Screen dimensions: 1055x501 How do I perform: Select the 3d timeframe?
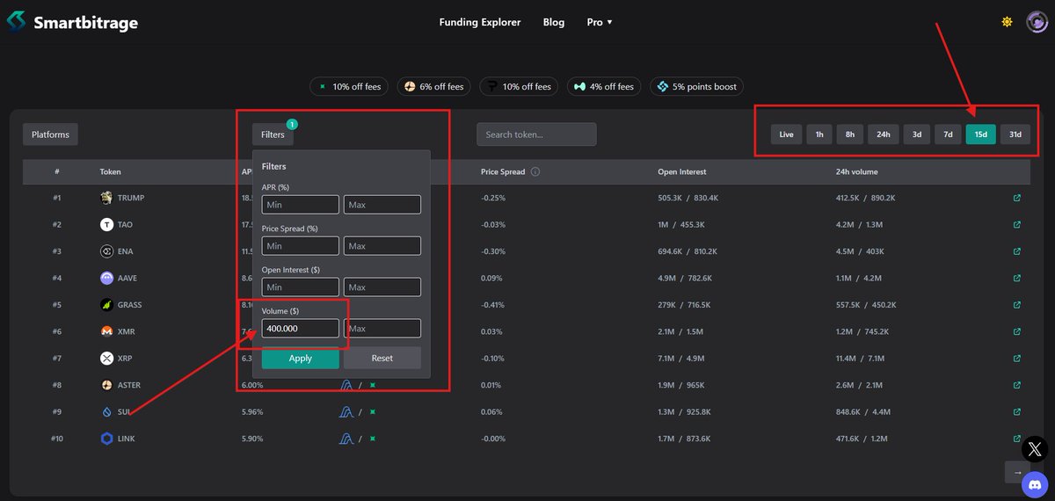[916, 134]
